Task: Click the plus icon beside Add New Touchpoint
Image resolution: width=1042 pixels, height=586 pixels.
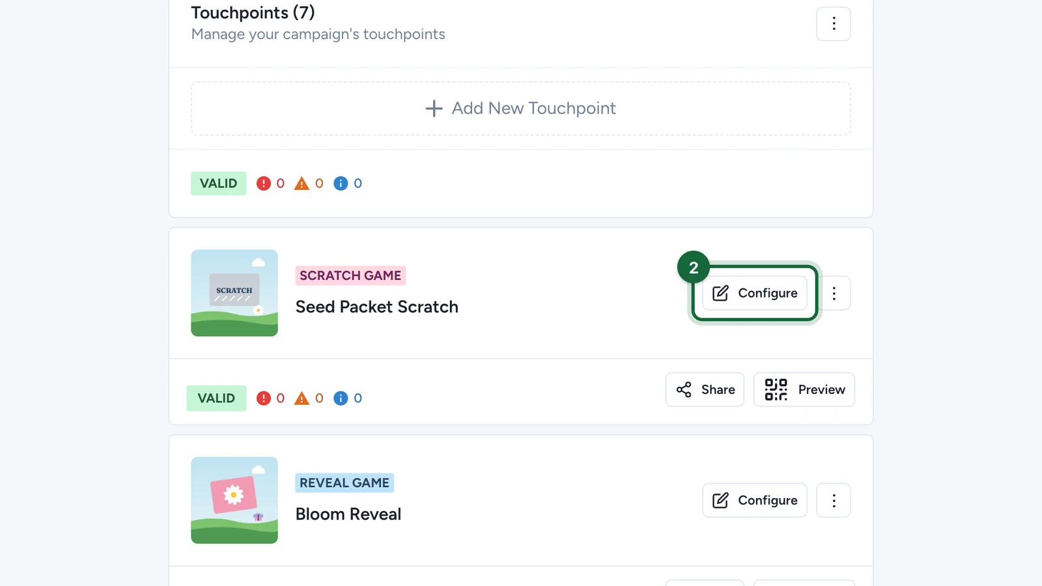Action: (434, 109)
